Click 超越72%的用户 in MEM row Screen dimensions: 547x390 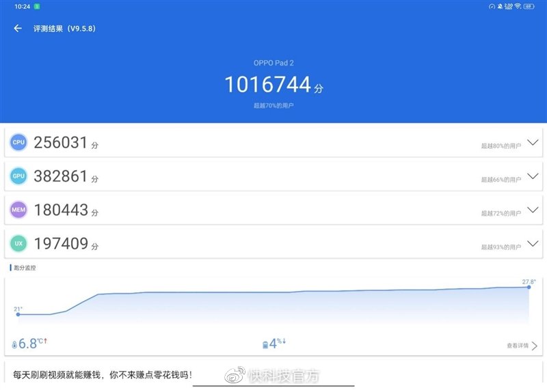(501, 213)
